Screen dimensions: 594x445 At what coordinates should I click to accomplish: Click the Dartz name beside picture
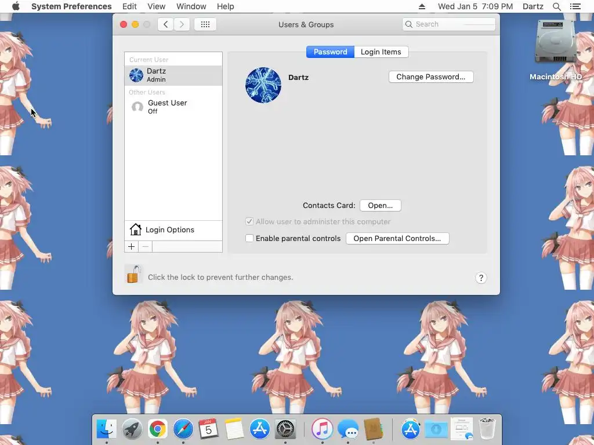click(299, 77)
